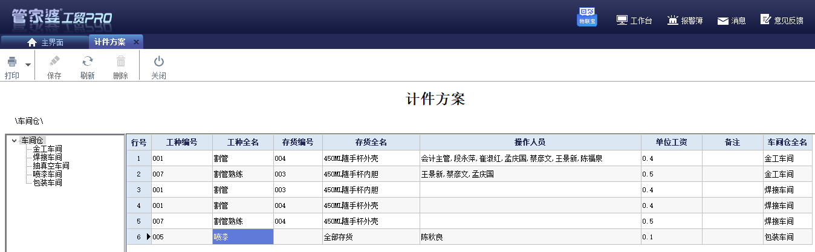The image size is (815, 252).
Task: Click 陈秋良 operator cell
Action: click(x=530, y=237)
